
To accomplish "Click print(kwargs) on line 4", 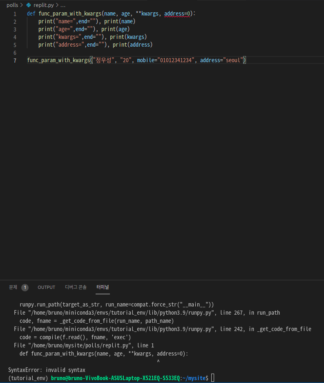I will click(128, 37).
